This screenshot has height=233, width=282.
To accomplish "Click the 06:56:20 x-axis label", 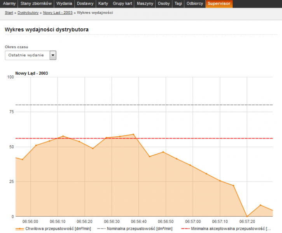I will [x=84, y=221].
